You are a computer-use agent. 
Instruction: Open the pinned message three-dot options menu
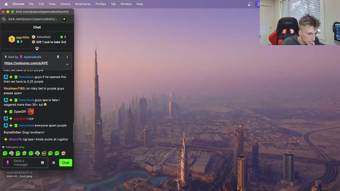tap(67, 57)
